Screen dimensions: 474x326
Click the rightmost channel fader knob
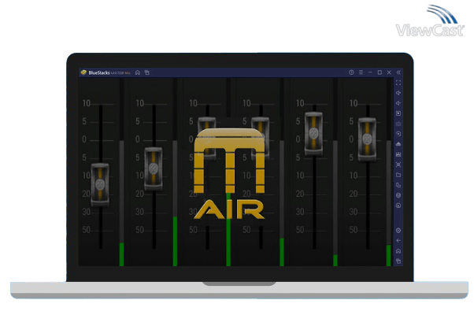point(367,139)
